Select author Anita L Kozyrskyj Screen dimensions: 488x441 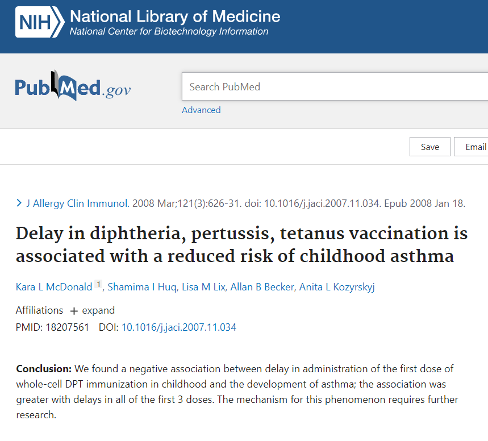337,287
